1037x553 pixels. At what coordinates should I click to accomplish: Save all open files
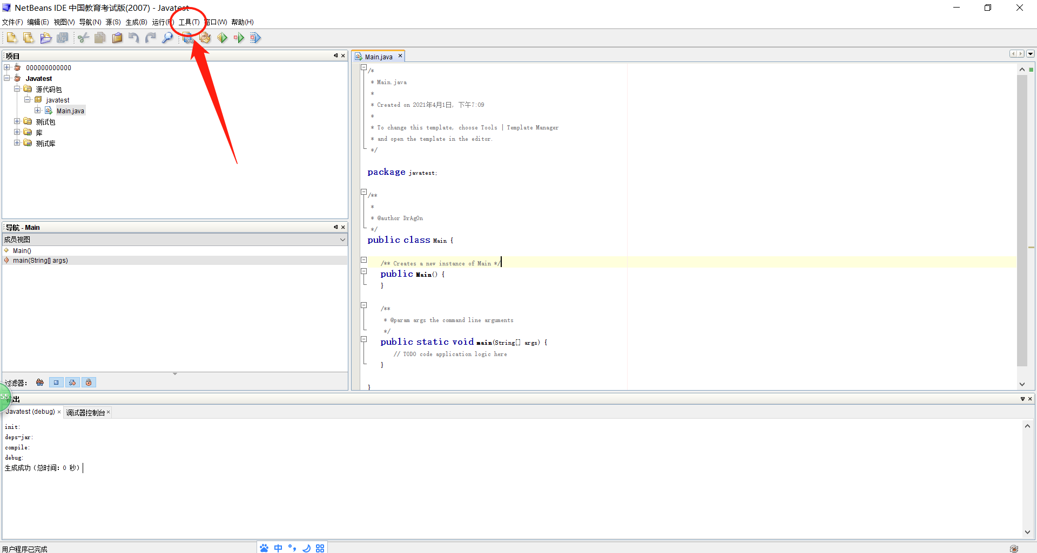[x=63, y=37]
